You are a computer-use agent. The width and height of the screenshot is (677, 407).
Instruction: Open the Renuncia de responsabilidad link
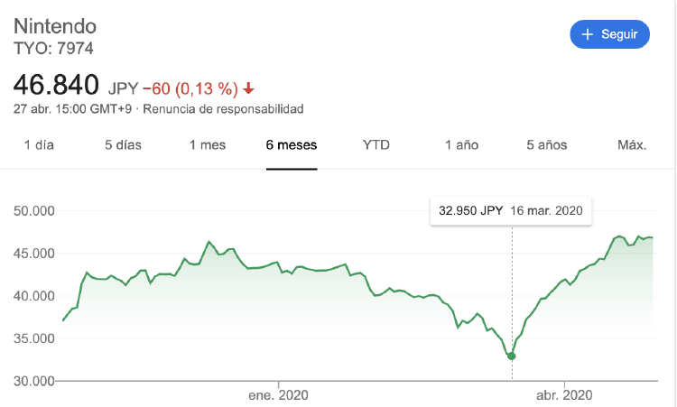click(223, 109)
